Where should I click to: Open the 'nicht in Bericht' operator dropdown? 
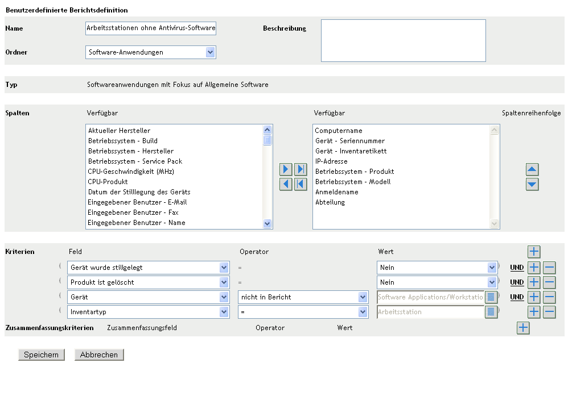(363, 297)
